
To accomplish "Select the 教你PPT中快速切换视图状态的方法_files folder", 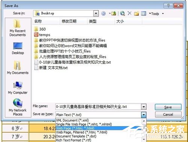I will coord(70,40).
